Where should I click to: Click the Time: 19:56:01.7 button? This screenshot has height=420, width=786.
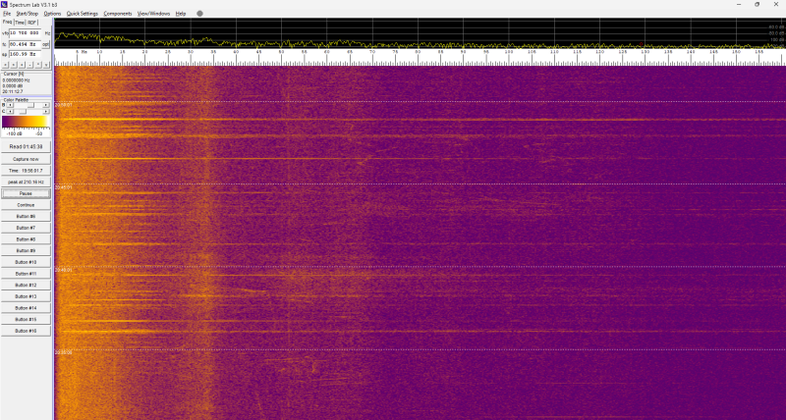tap(26, 171)
